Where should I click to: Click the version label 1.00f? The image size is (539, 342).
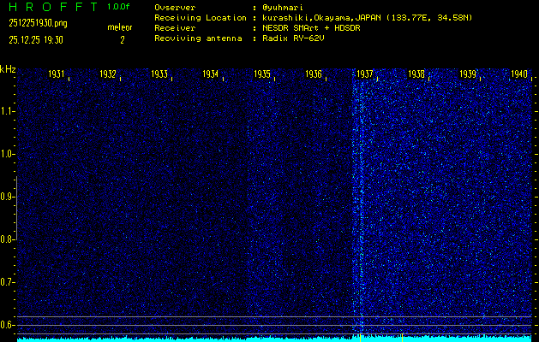coord(118,7)
